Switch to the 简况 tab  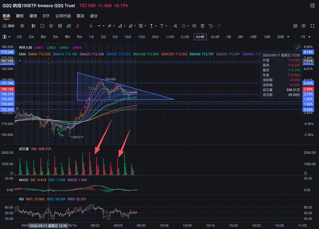(x=80, y=16)
